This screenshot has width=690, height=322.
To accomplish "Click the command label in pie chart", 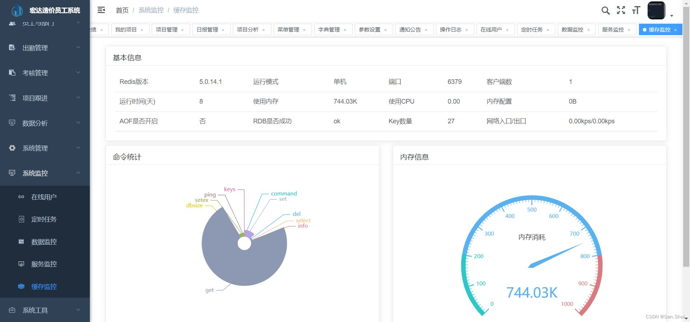I will click(x=284, y=194).
